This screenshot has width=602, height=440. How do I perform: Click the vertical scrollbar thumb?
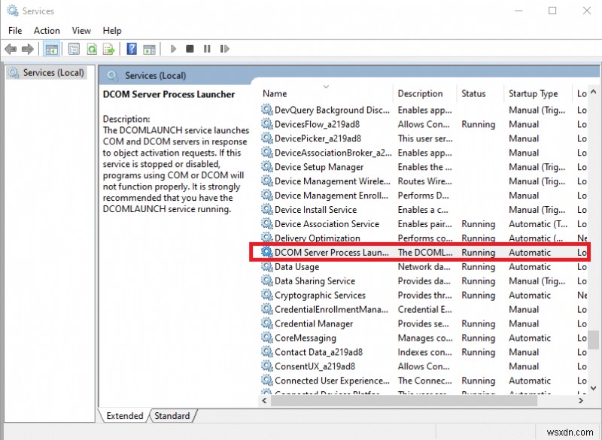tap(594, 340)
